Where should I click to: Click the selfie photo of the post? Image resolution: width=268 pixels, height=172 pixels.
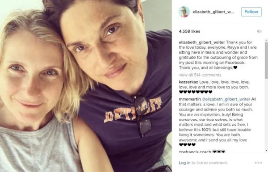(86, 86)
